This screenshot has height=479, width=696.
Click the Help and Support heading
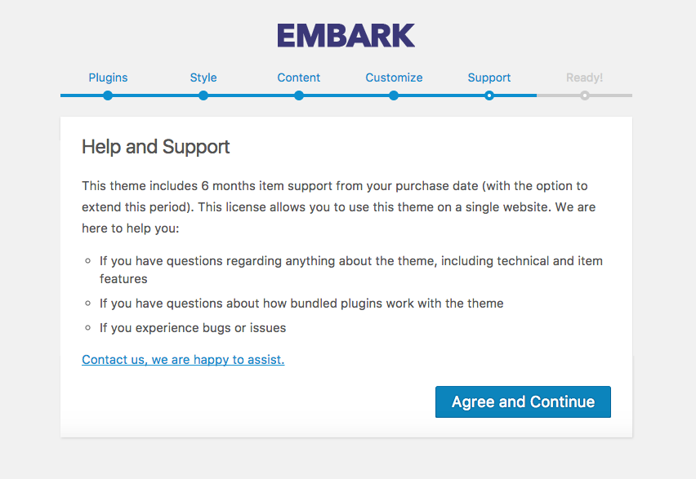pyautogui.click(x=156, y=147)
